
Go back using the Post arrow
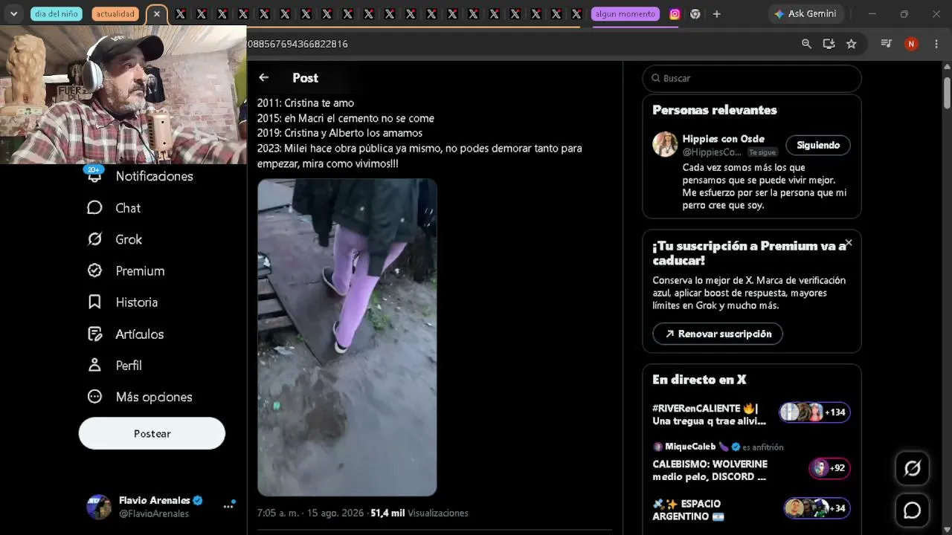pos(263,77)
